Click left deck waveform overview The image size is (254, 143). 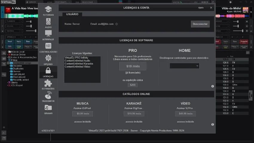pyautogui.click(x=22, y=16)
